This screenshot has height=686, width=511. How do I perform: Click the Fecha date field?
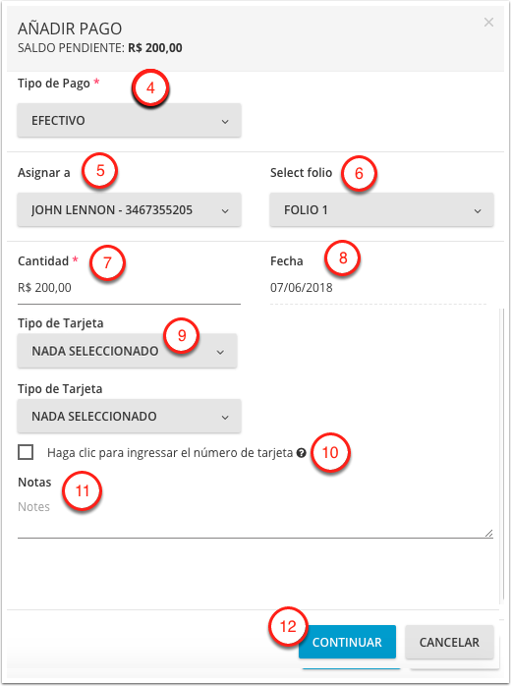(378, 288)
